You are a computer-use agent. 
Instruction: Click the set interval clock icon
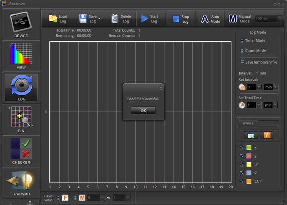[x=242, y=87]
